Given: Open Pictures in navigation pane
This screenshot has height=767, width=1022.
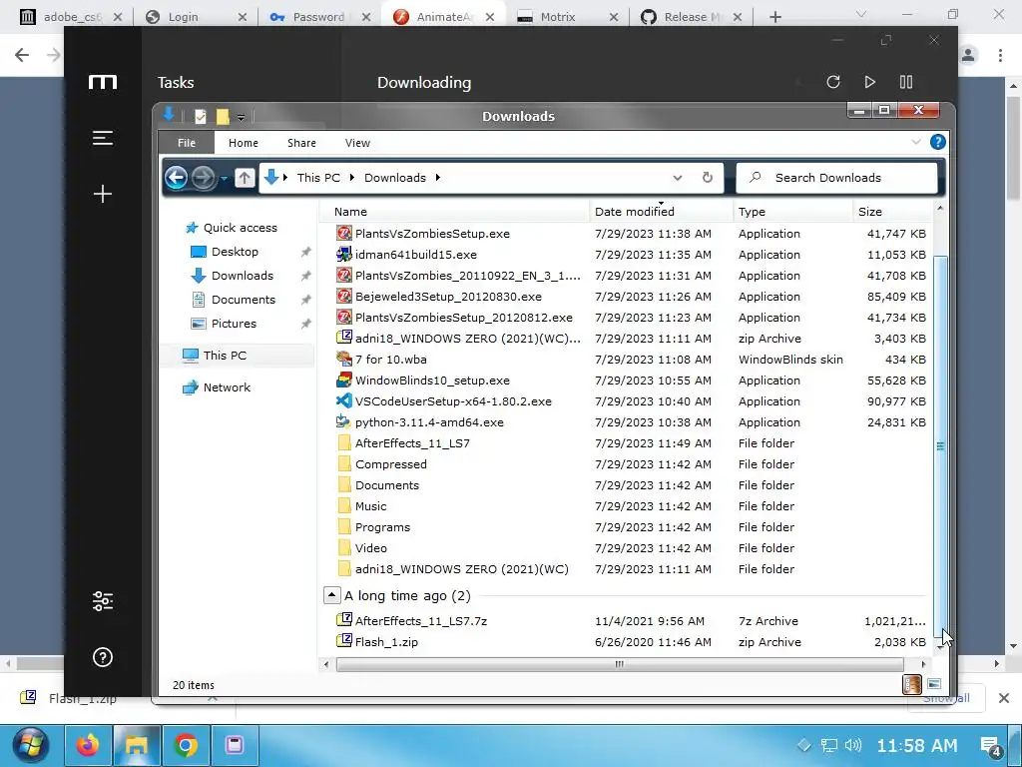Looking at the screenshot, I should point(224,324).
